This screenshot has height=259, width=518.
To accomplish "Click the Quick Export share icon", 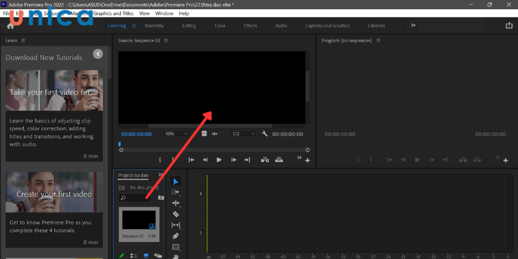I will [x=508, y=26].
